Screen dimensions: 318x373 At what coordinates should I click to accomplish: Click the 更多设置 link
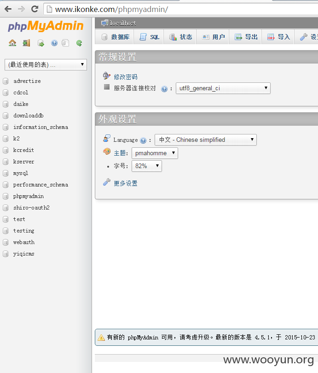(x=126, y=183)
